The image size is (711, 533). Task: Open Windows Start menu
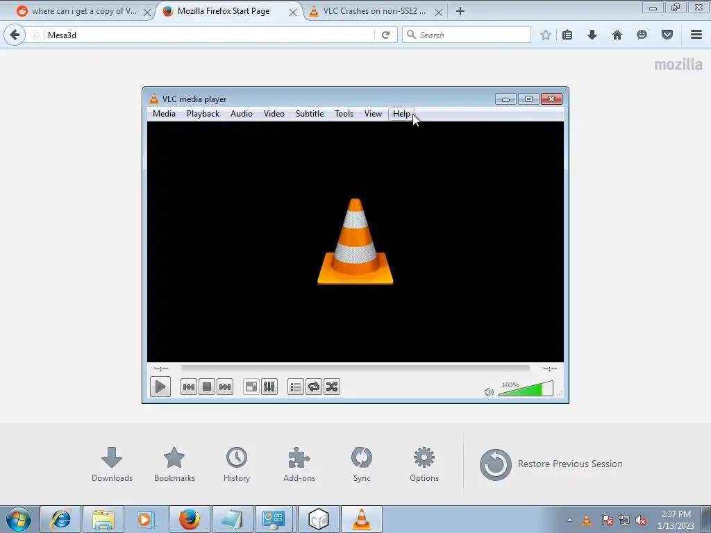19,519
